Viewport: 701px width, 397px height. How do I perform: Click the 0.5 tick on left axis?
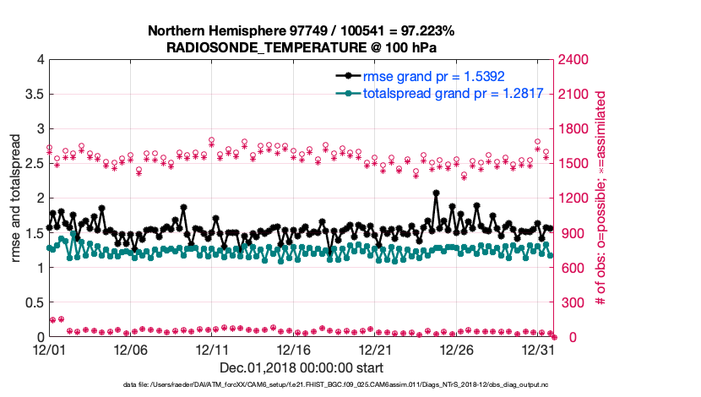(x=33, y=302)
